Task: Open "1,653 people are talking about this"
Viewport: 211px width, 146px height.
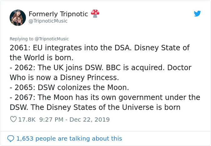Action: click(x=69, y=138)
